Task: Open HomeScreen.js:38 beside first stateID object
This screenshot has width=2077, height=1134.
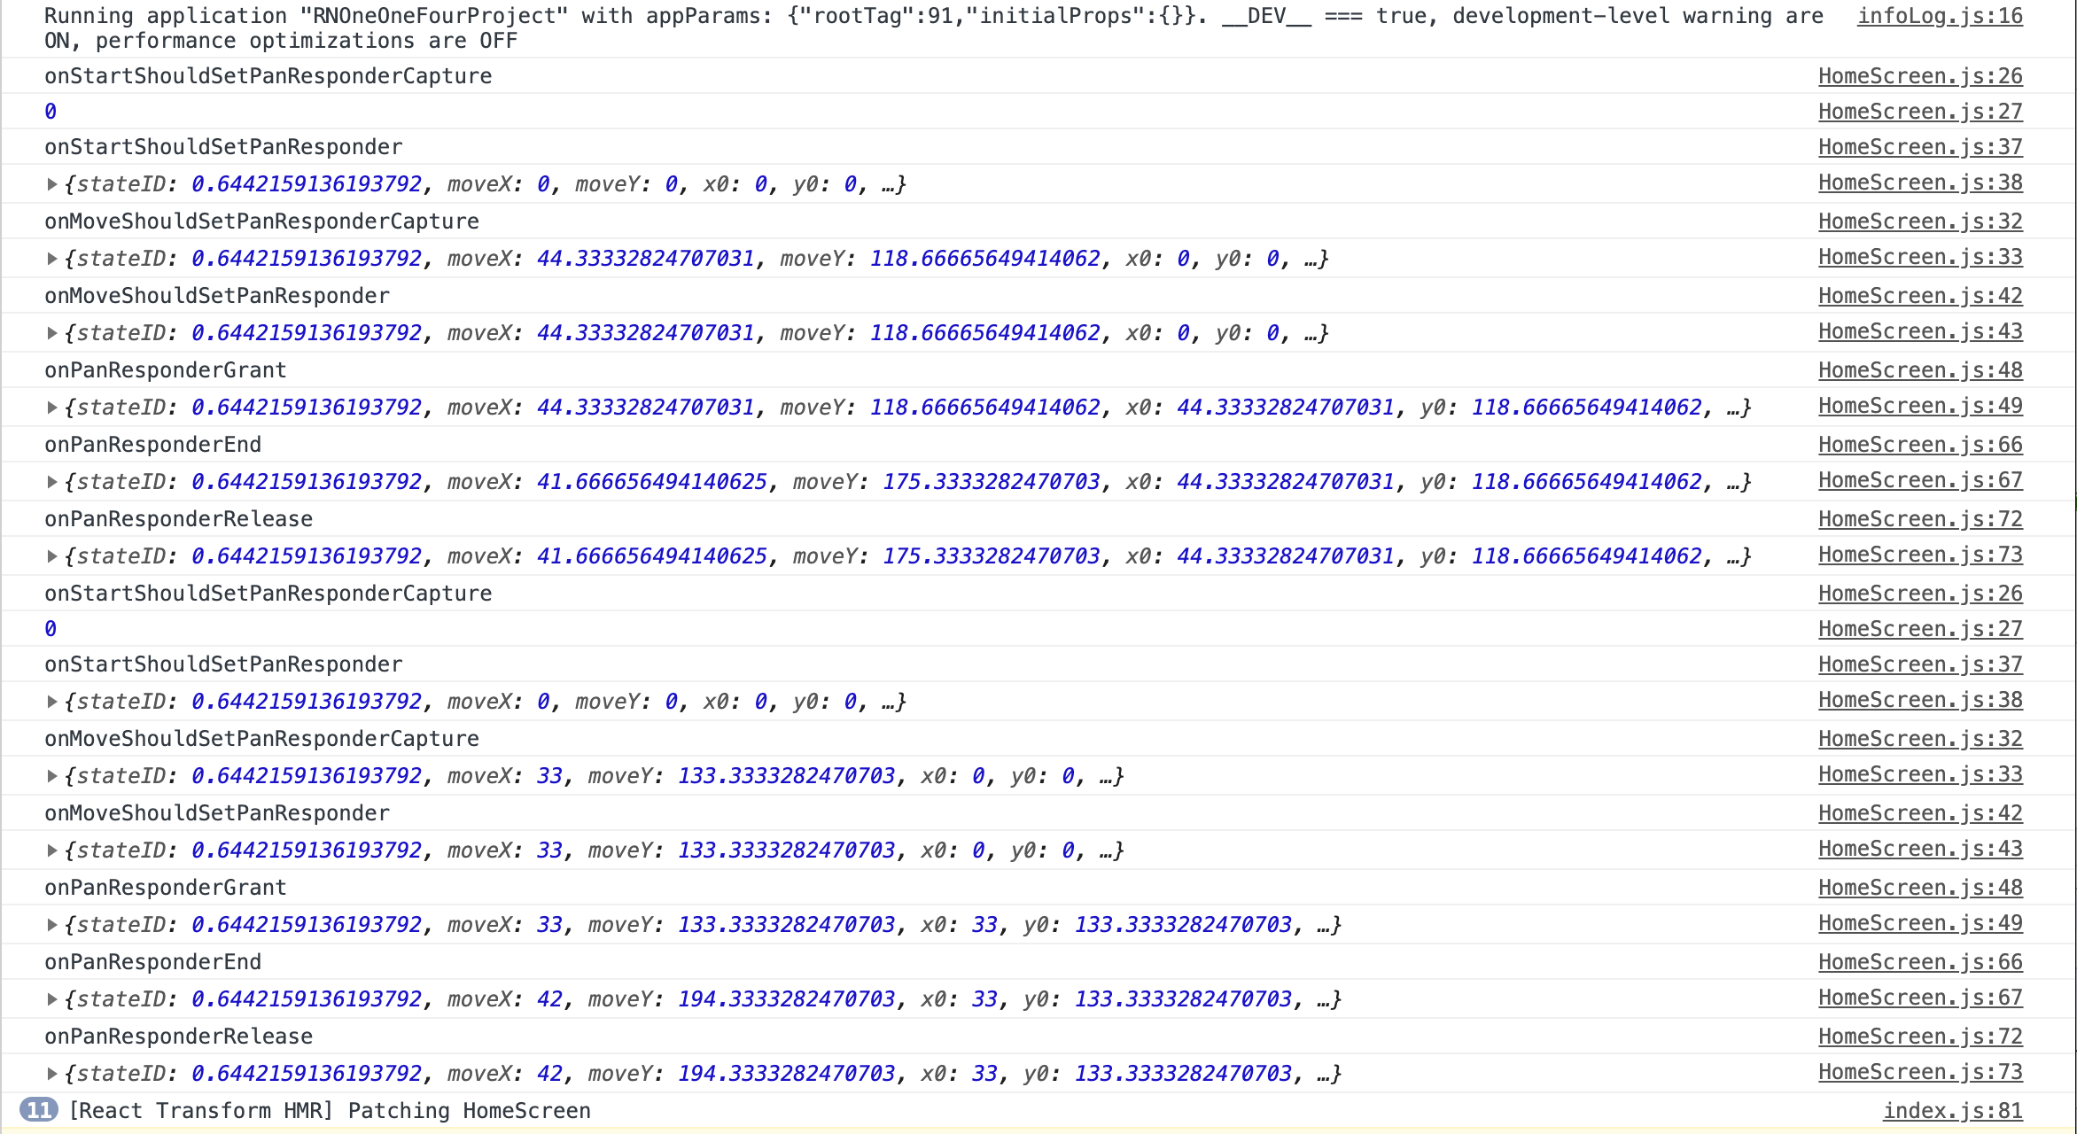Action: [1920, 183]
